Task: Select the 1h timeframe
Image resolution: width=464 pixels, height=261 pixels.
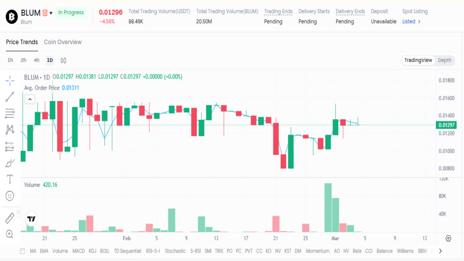Action: tap(10, 60)
